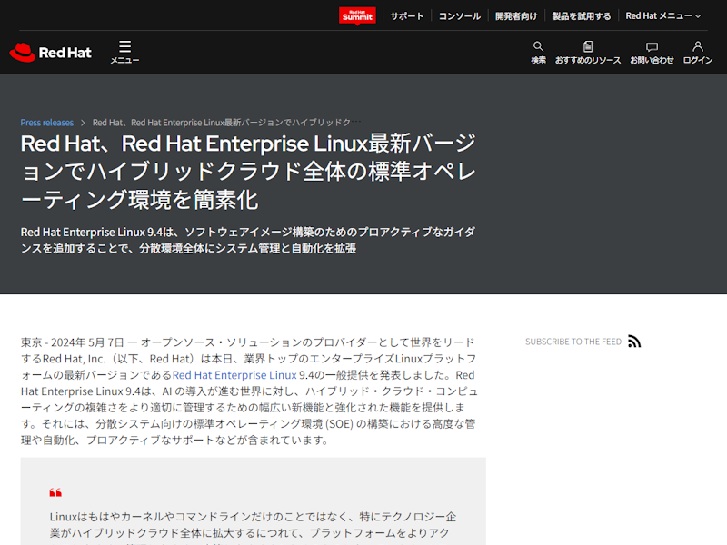Click the Red Hat Summit badge
Screen dimensions: 727x545
pyautogui.click(x=357, y=15)
